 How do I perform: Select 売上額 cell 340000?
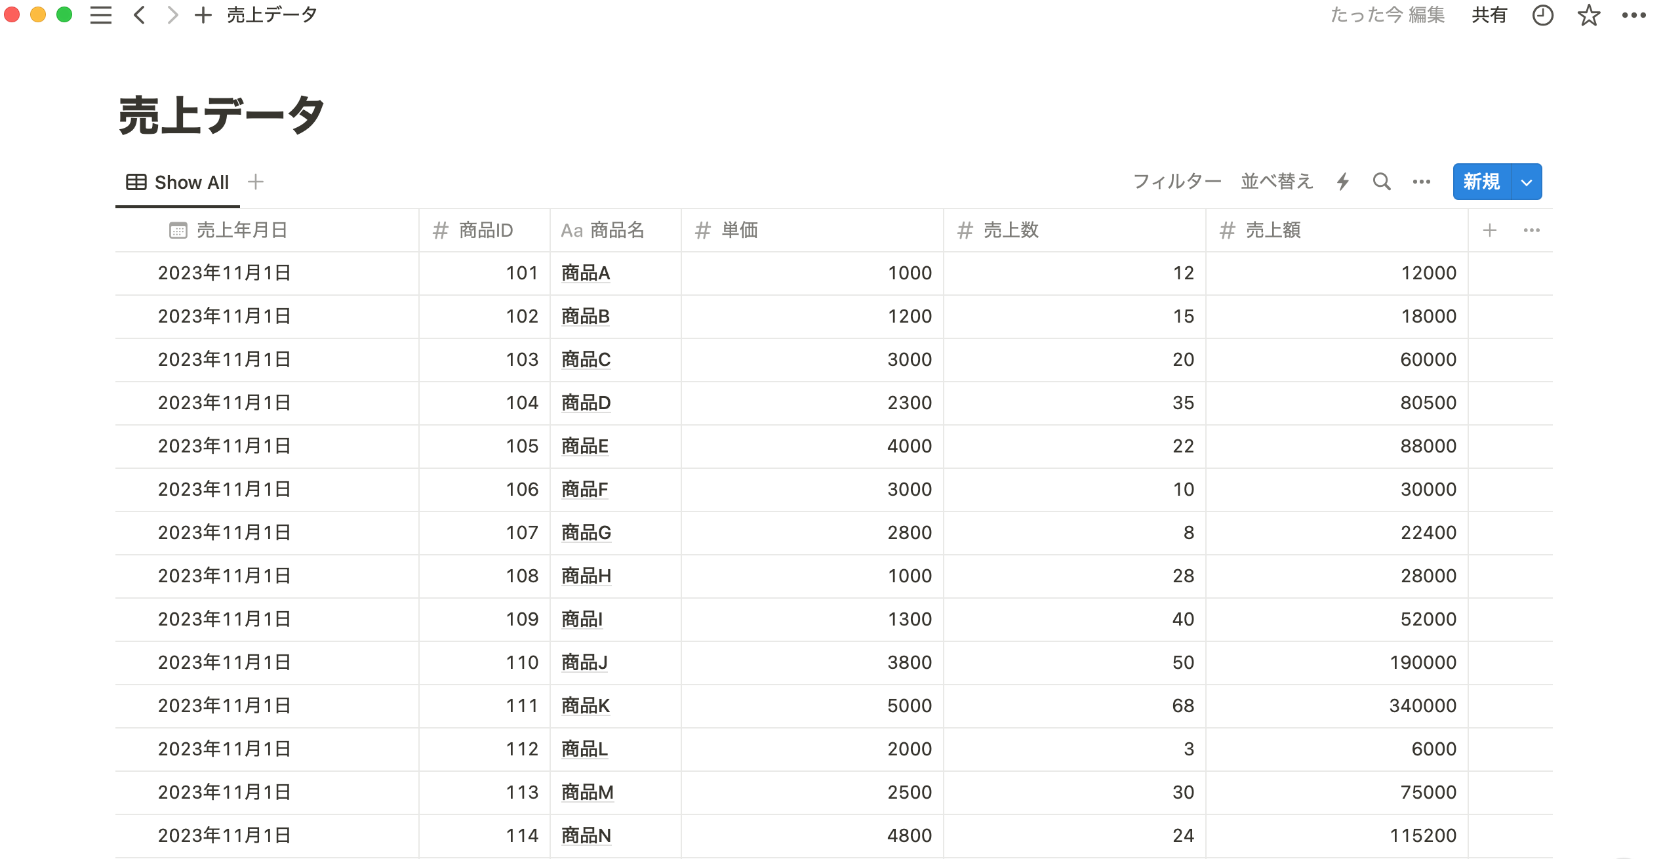point(1337,706)
